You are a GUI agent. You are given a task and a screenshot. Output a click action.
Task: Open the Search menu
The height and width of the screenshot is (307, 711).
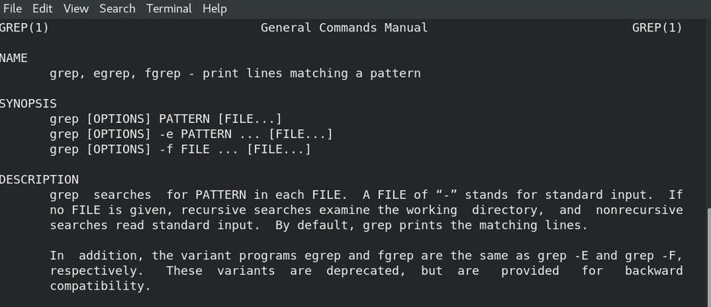[x=117, y=8]
